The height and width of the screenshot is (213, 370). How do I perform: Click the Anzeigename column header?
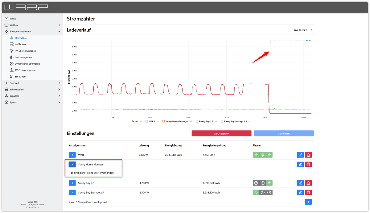pyautogui.click(x=77, y=145)
